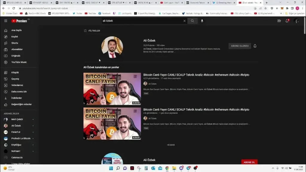The image size is (306, 172).
Task: Click the red ABONE OL button
Action: tap(249, 162)
